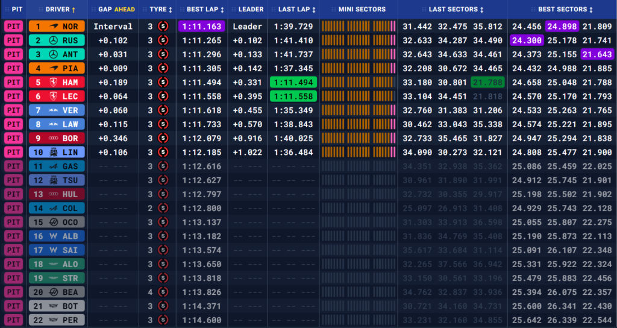Viewport: 617px width, 328px height.
Task: Select driver tag 7 VER
Action: pyautogui.click(x=57, y=110)
